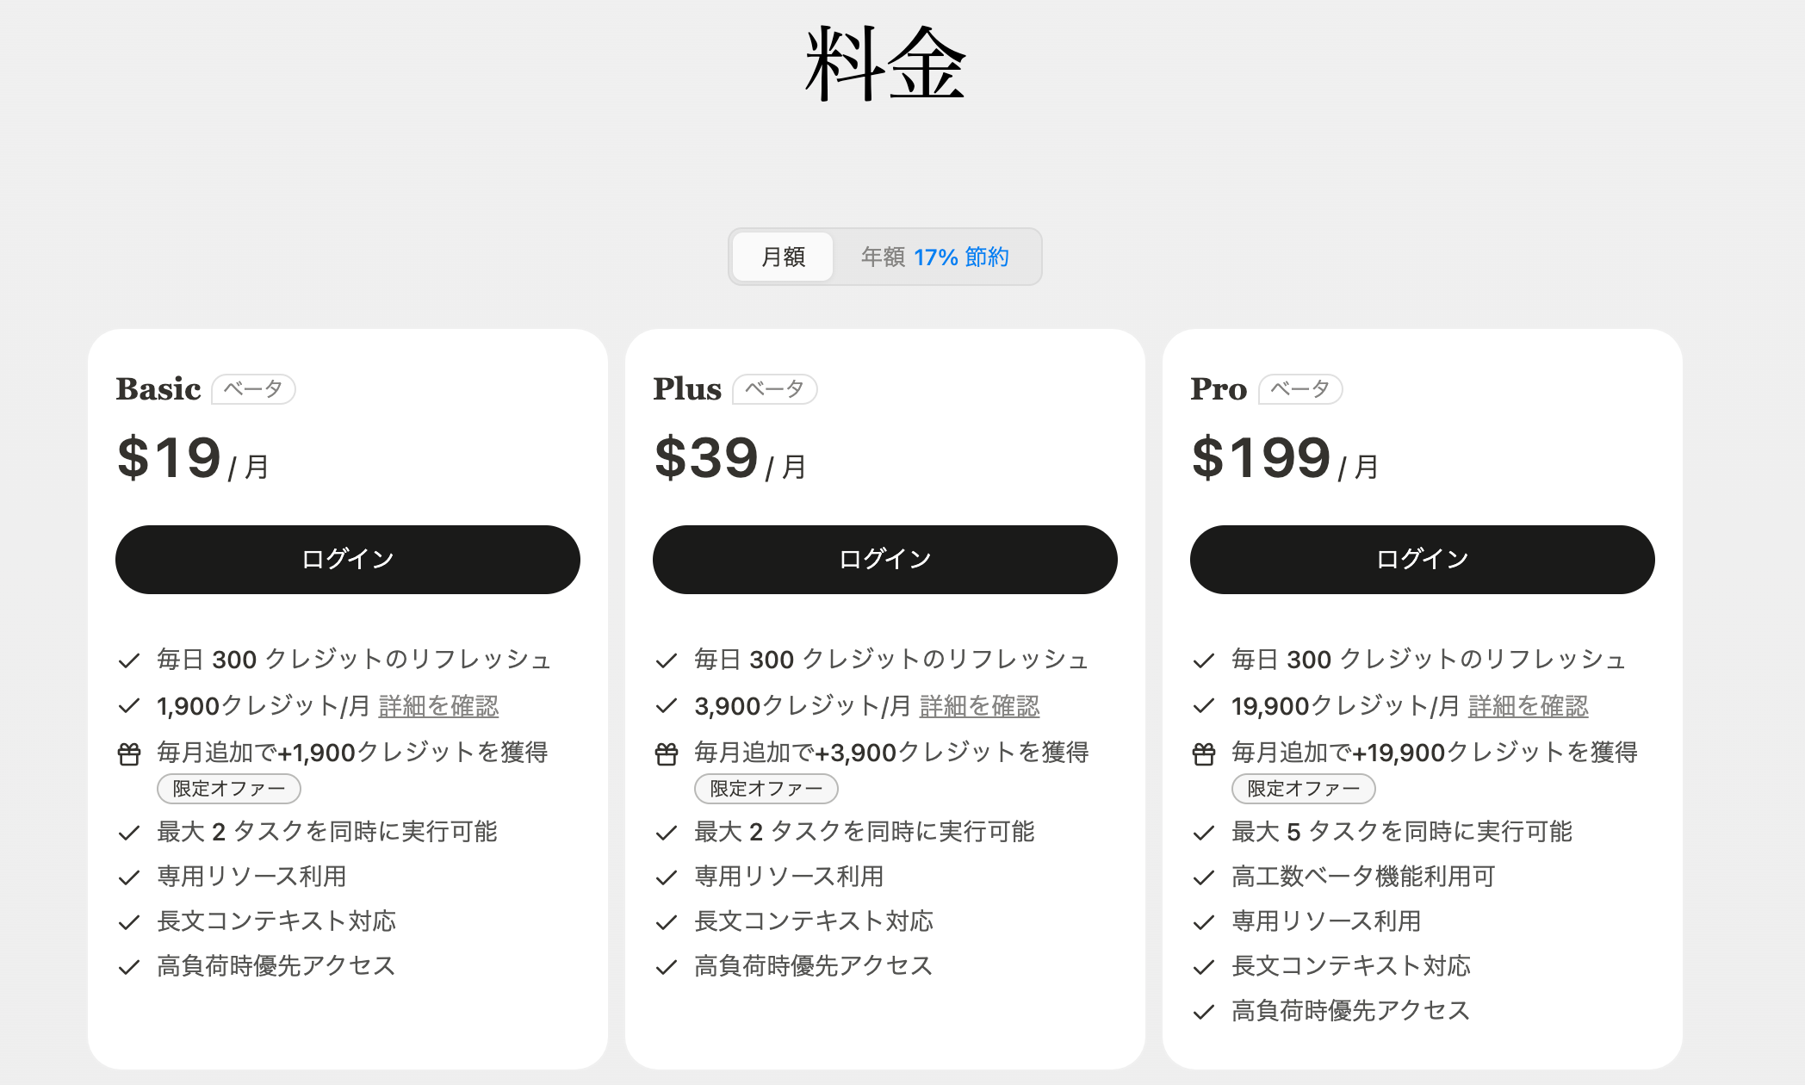This screenshot has width=1805, height=1085.
Task: Switch billing to 月額 monthly
Action: click(x=783, y=257)
